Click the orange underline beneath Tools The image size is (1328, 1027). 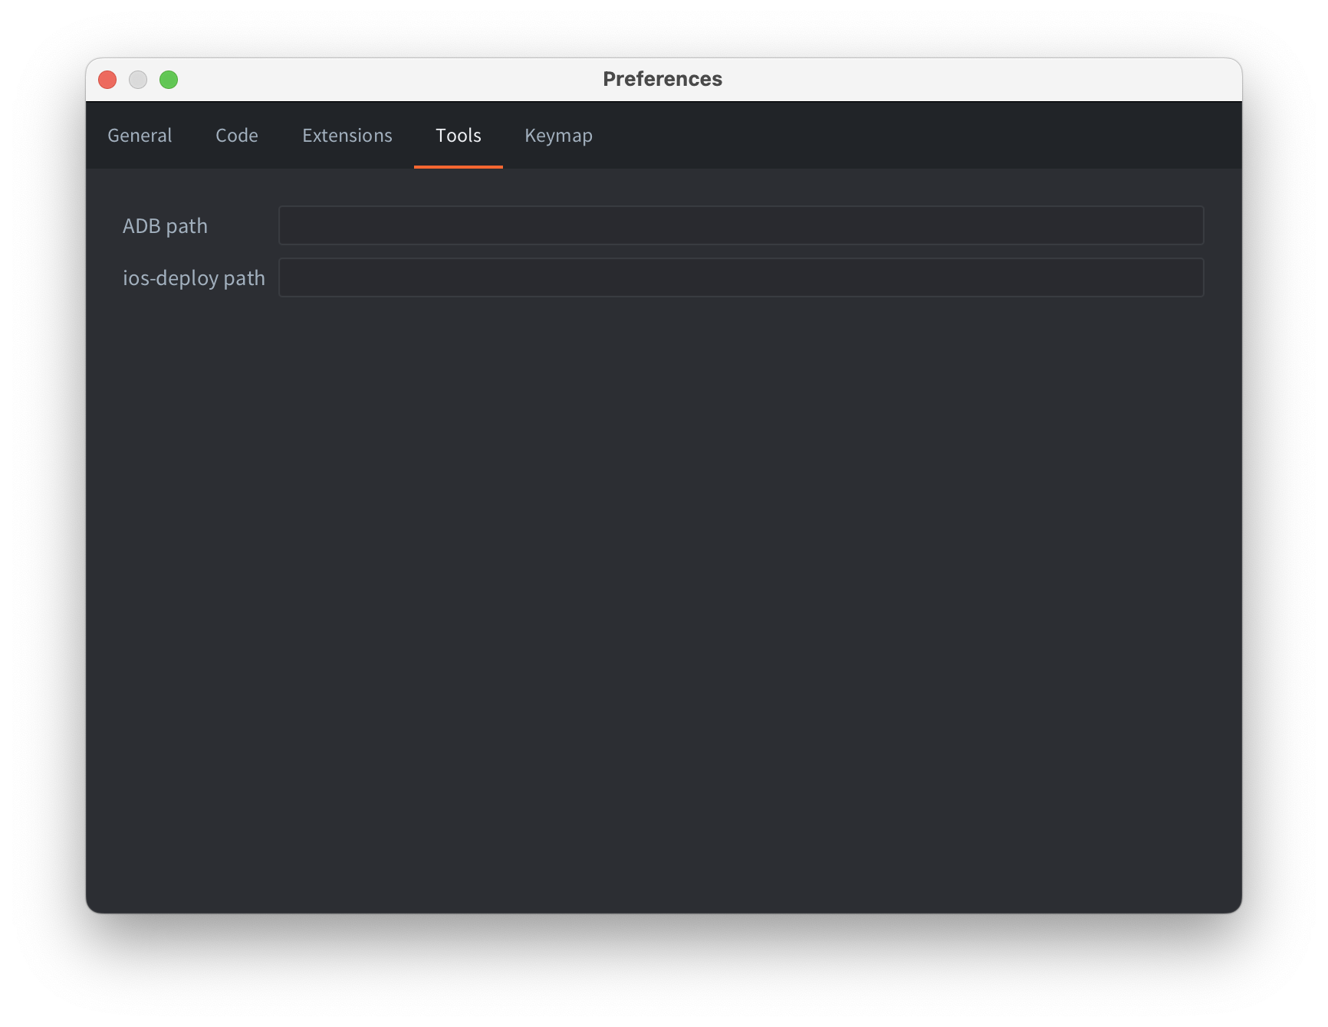tap(459, 166)
